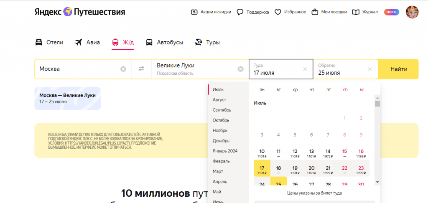
Task: Open Мои поездки bag icon
Action: click(x=315, y=12)
